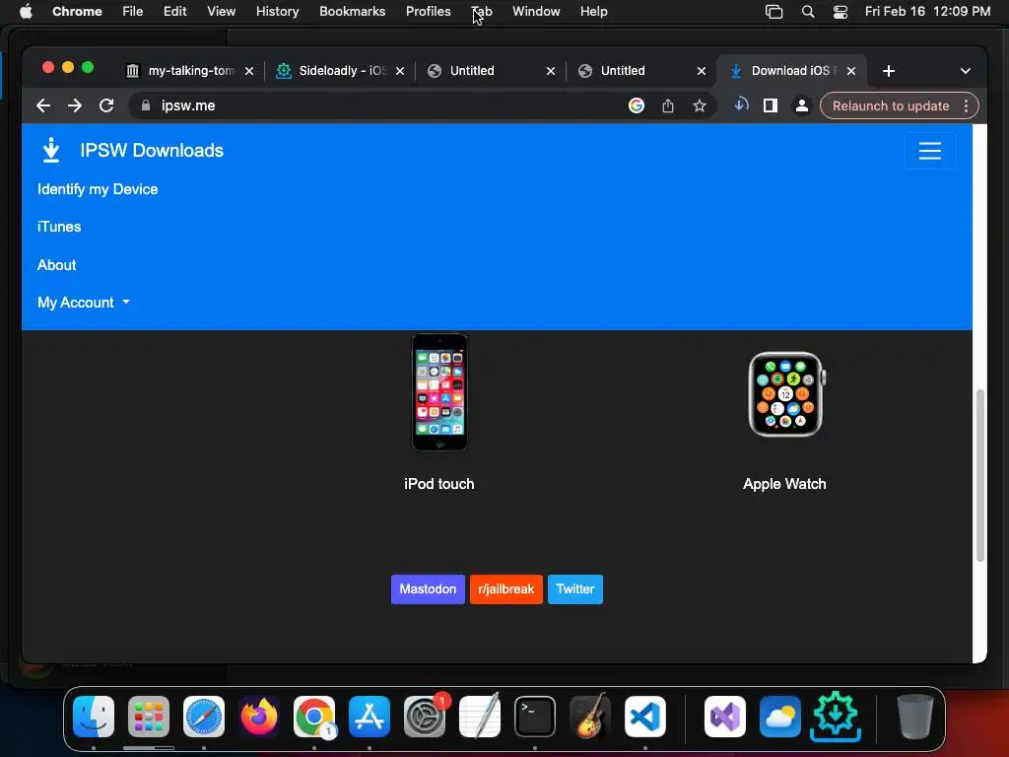1009x757 pixels.
Task: Click the Google icon in address bar
Action: tap(636, 105)
